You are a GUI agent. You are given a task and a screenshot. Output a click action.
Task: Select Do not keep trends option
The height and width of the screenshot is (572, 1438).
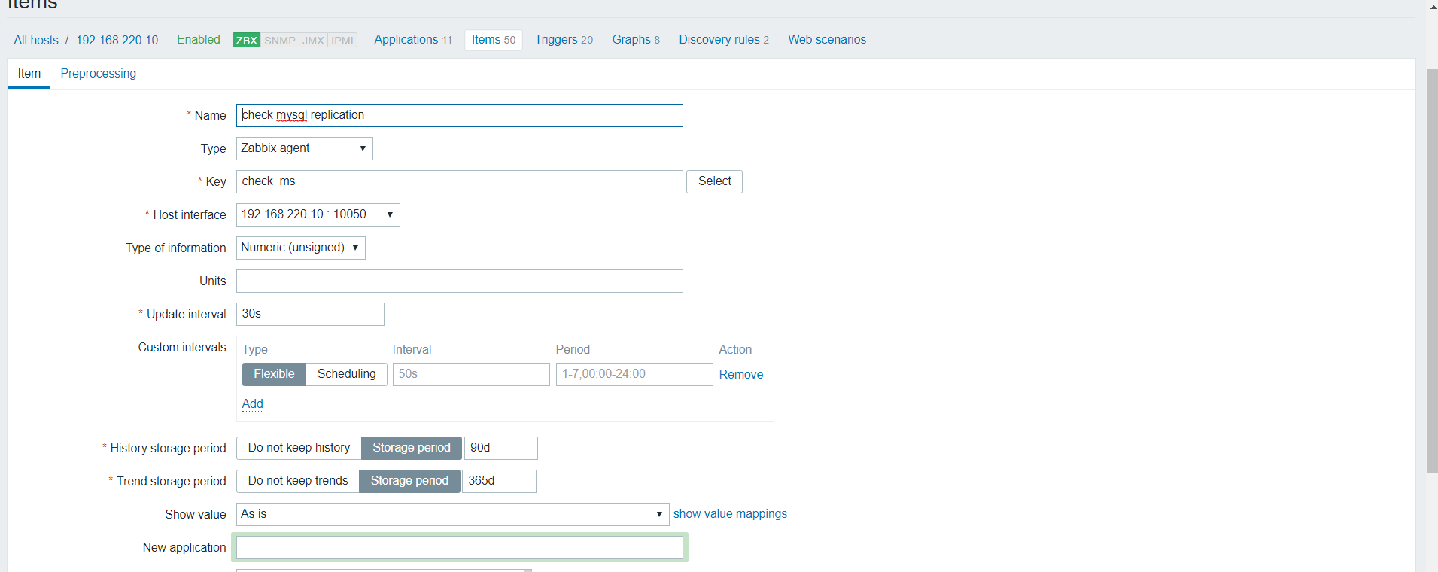coord(298,481)
